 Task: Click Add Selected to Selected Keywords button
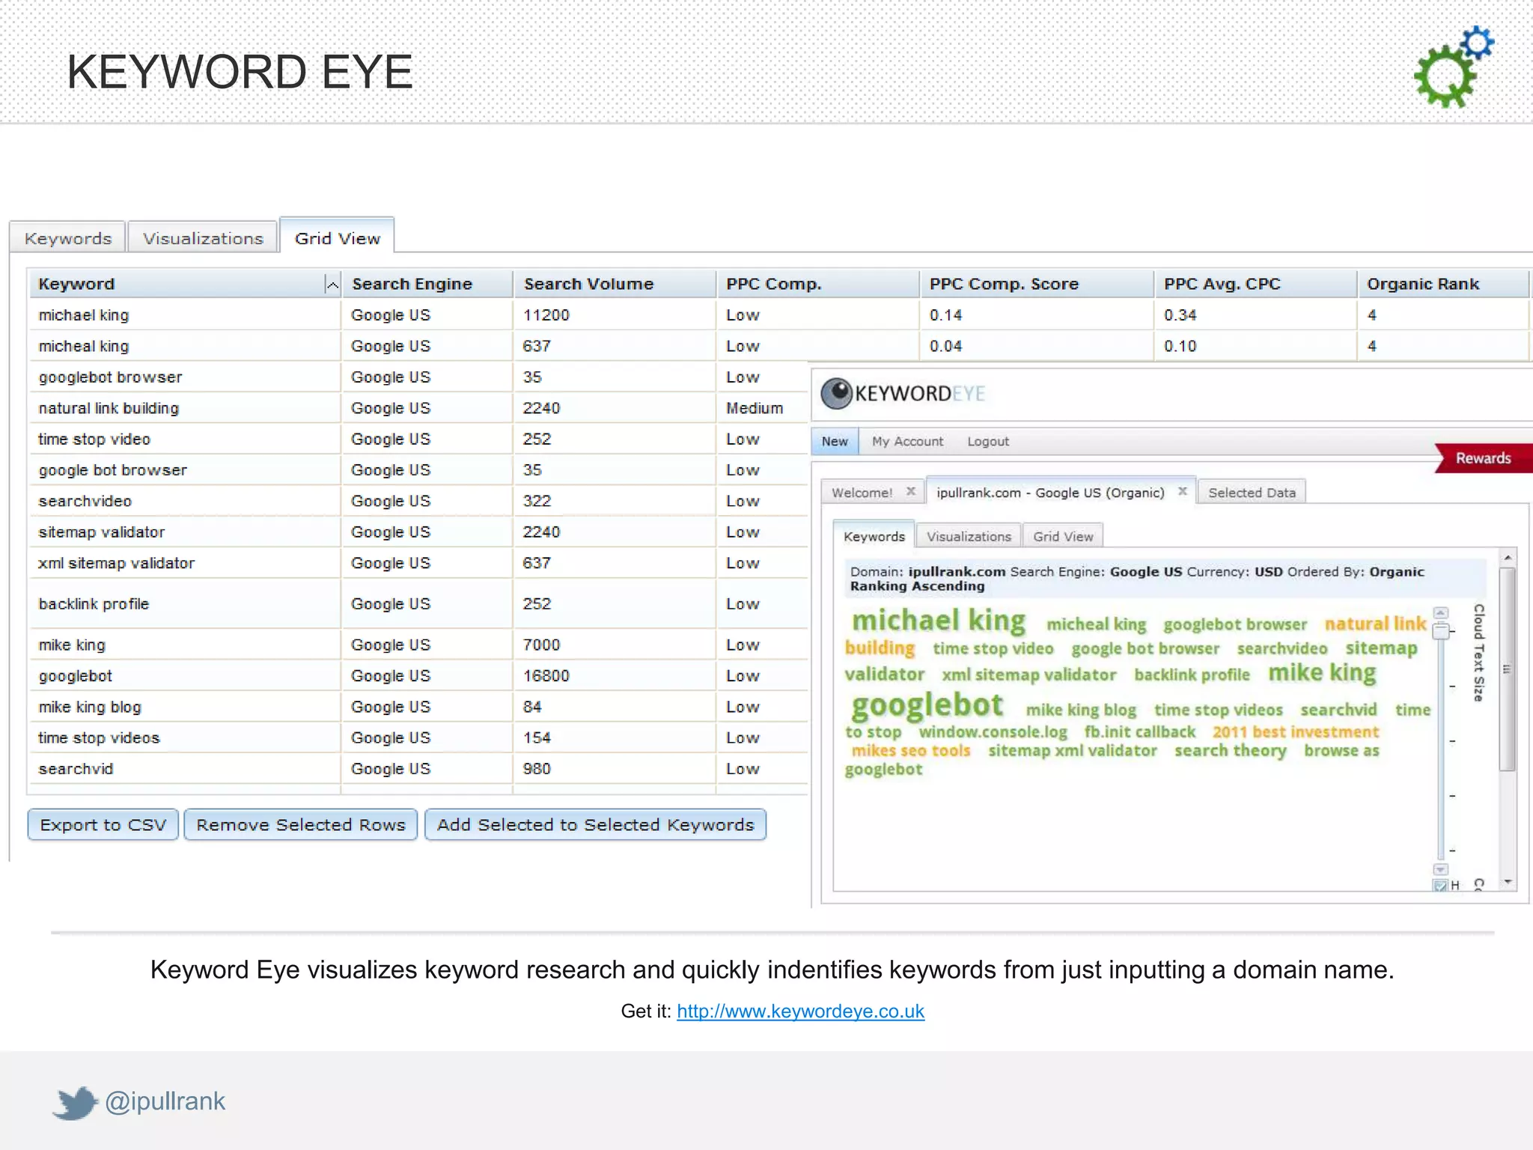click(596, 824)
